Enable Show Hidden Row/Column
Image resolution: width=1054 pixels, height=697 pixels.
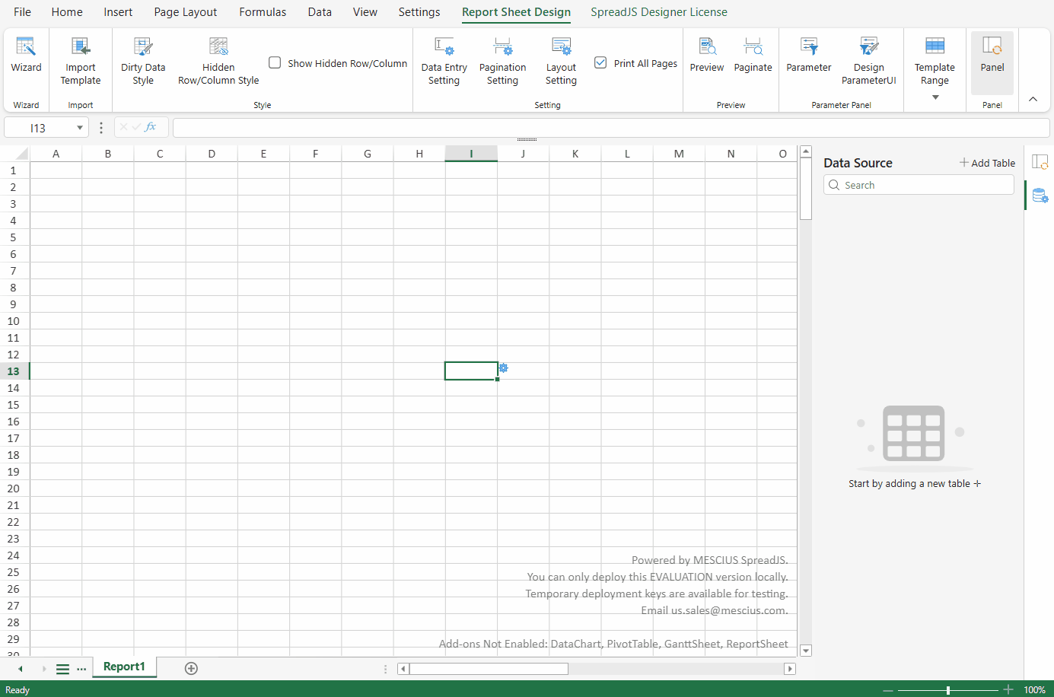[274, 63]
